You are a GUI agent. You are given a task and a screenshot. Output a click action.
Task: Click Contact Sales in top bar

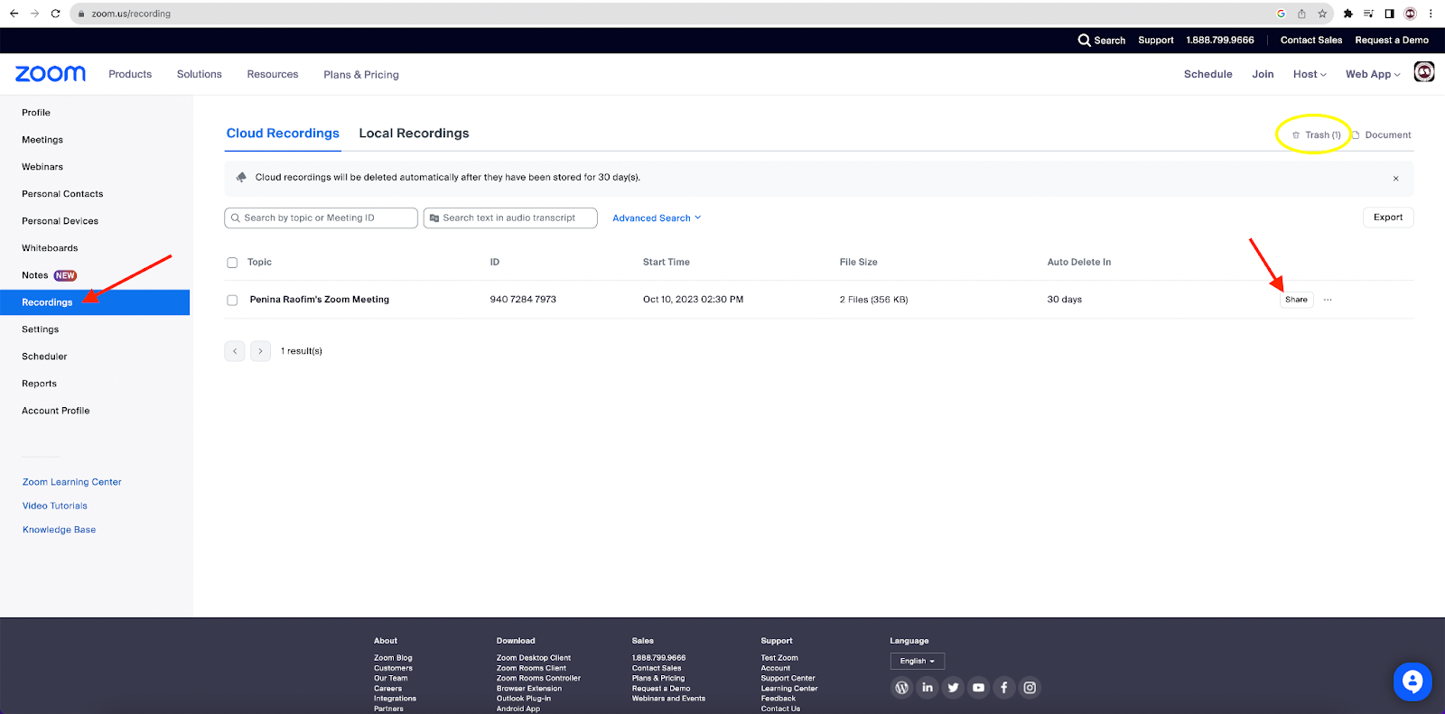tap(1311, 40)
